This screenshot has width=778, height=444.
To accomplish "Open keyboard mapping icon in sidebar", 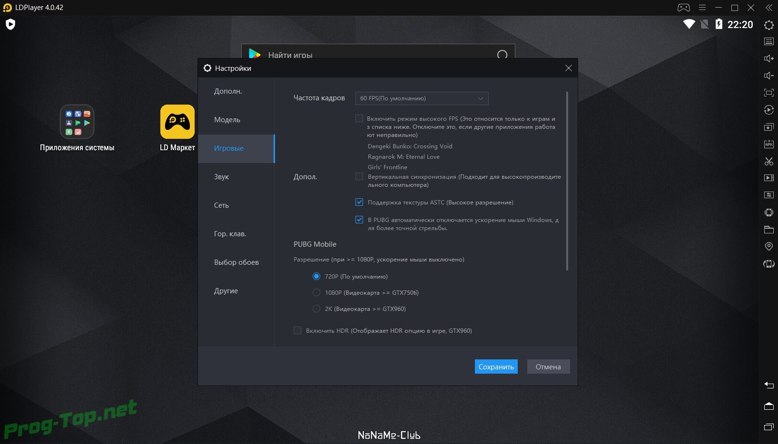I will pos(768,41).
